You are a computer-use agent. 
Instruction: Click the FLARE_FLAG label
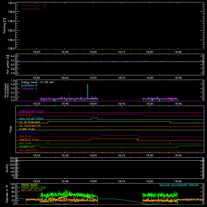tap(27, 129)
